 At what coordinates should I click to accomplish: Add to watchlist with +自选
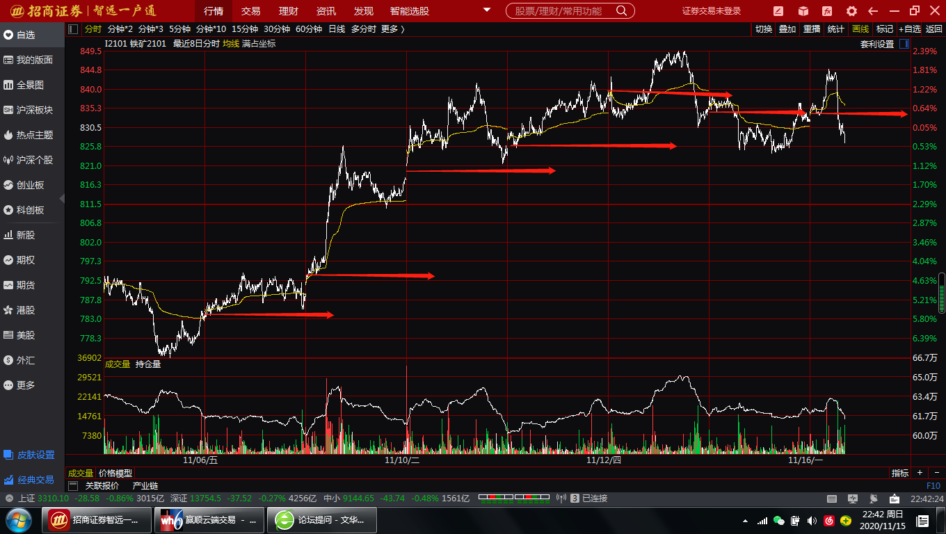[909, 29]
